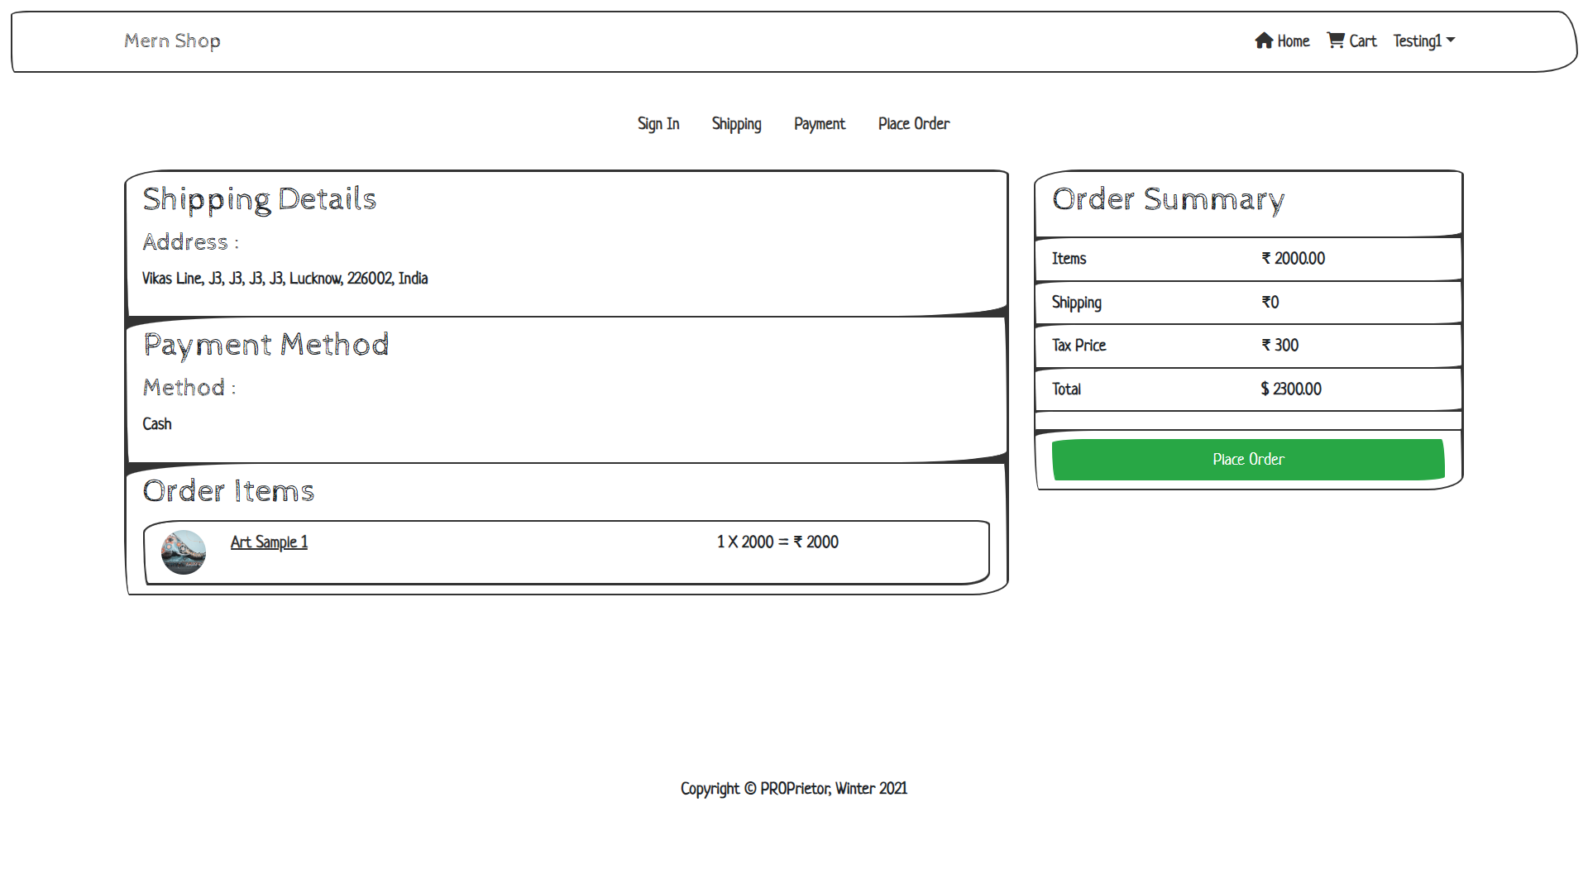Select the Place Order step link

coord(913,124)
